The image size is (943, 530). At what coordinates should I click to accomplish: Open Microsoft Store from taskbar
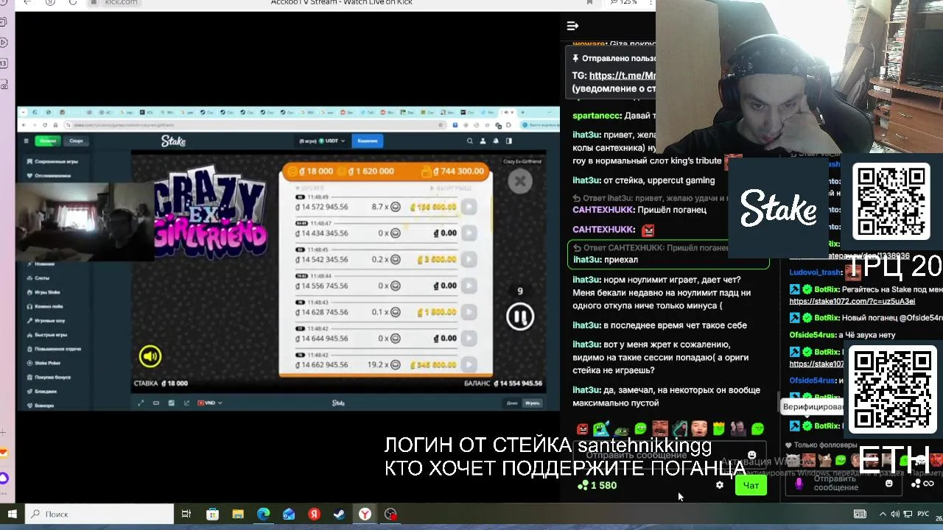coord(212,514)
